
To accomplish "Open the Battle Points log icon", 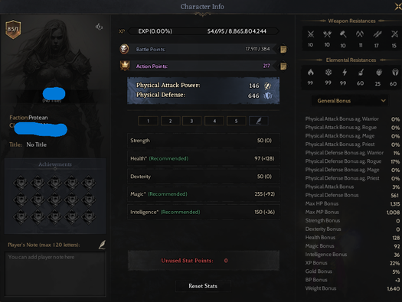I will tap(283, 49).
